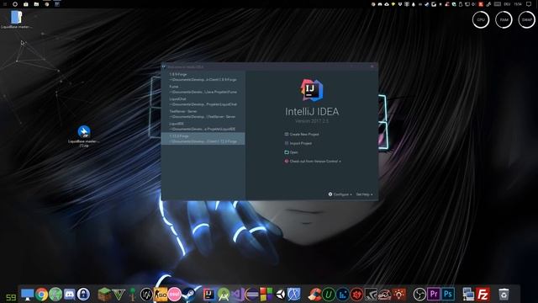
Task: Click the IntelliJ IDEA logo image
Action: 312,90
